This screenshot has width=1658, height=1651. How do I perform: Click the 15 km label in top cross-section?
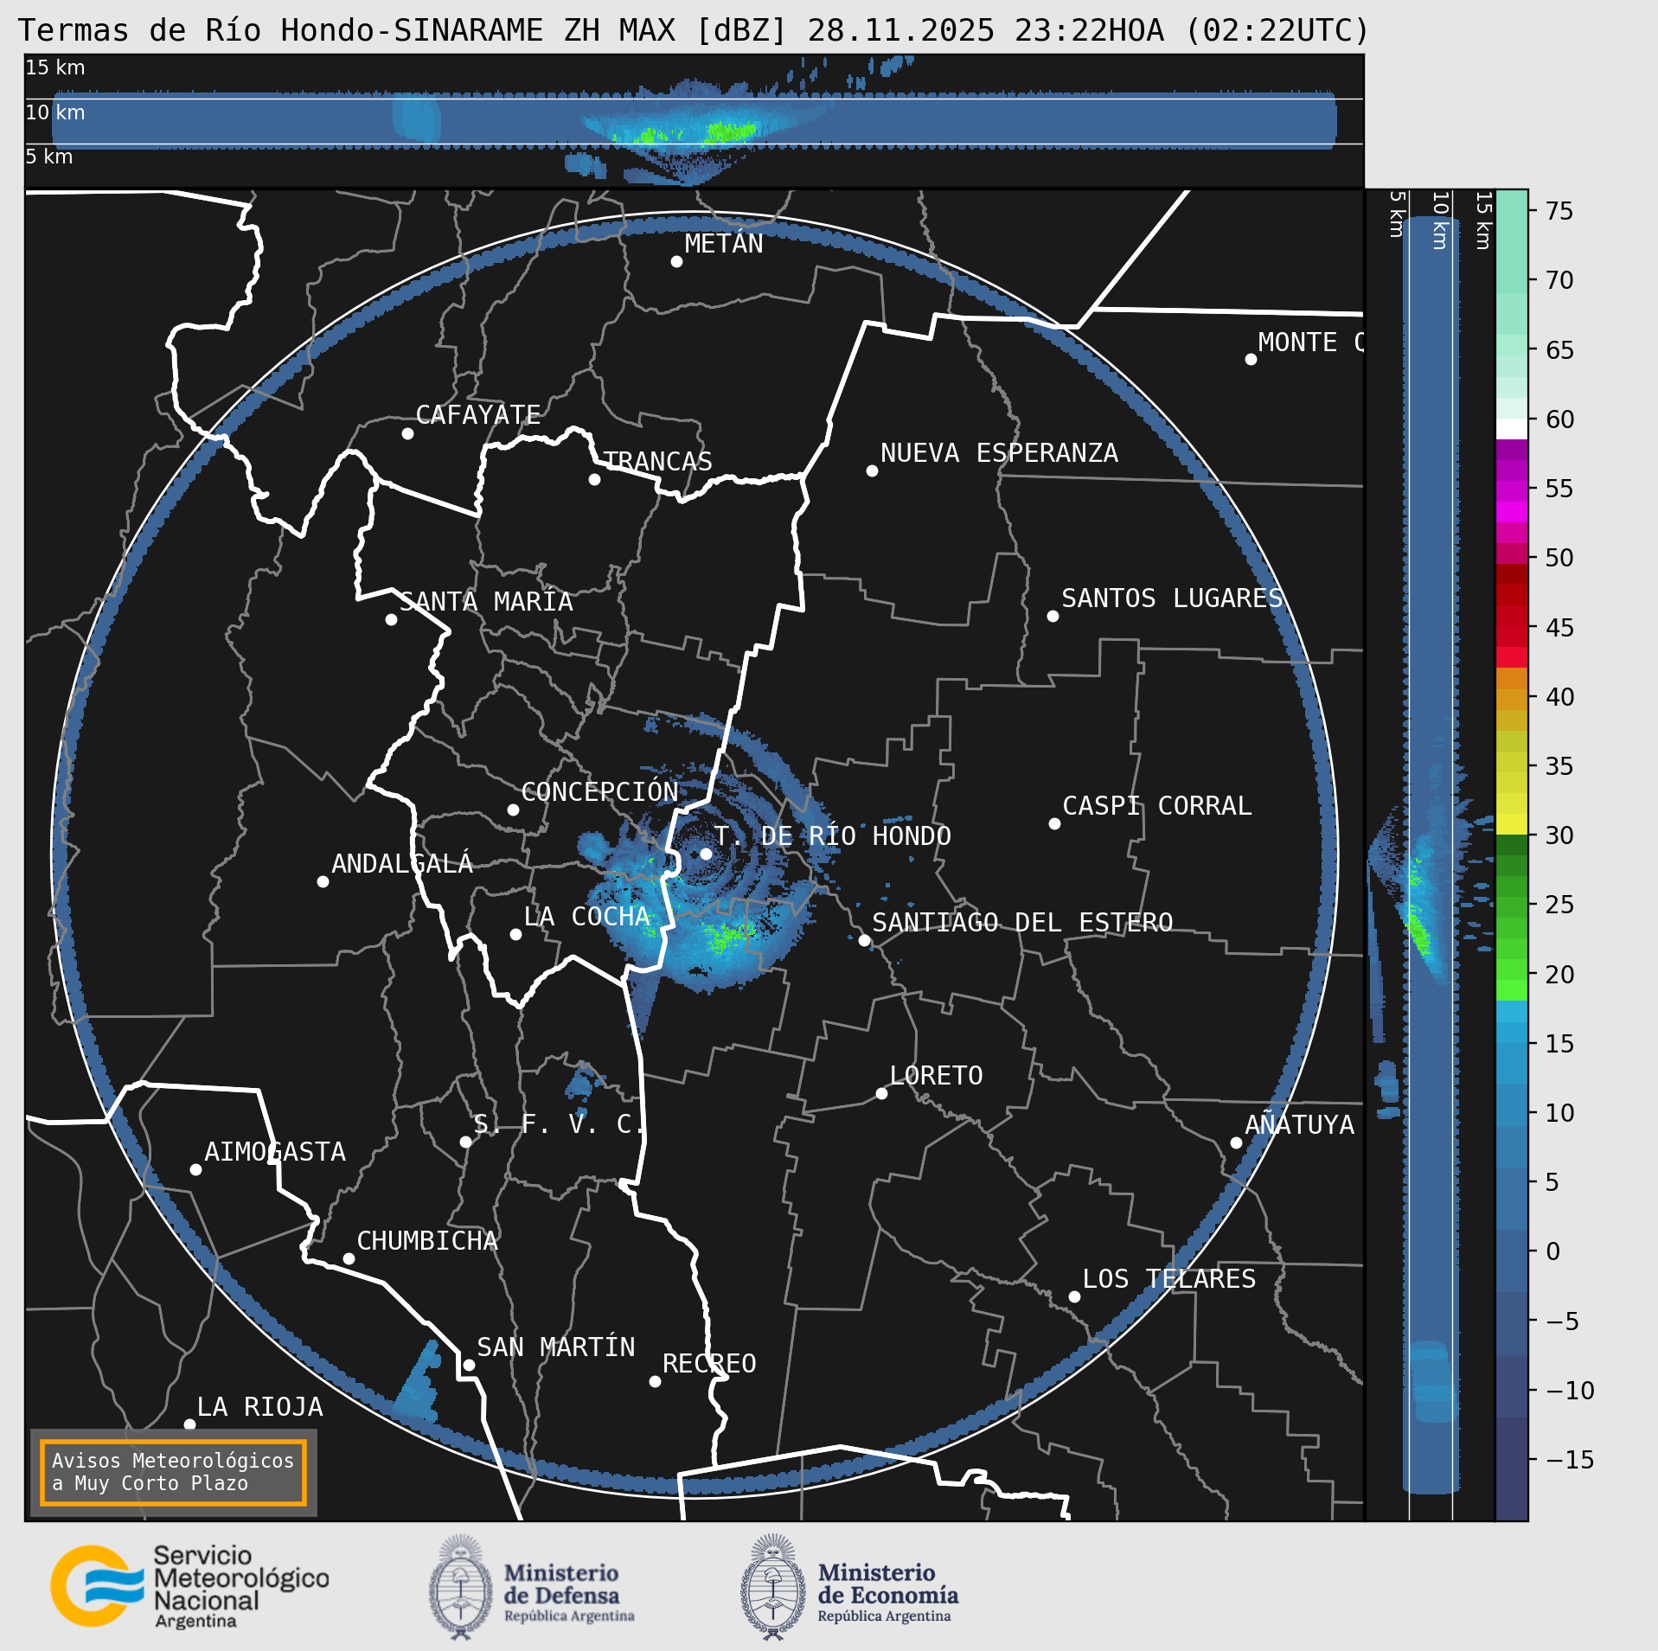click(55, 67)
